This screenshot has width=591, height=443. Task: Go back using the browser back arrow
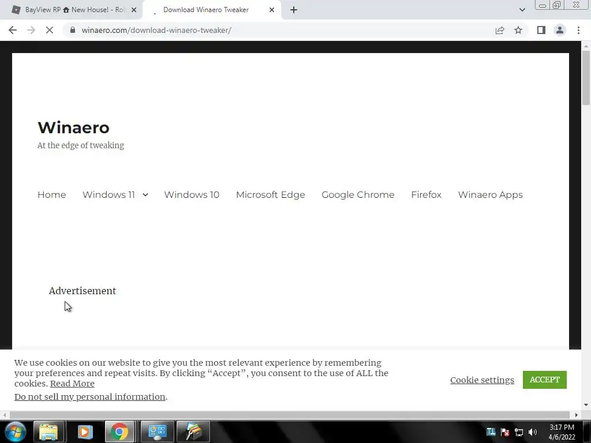pyautogui.click(x=13, y=30)
